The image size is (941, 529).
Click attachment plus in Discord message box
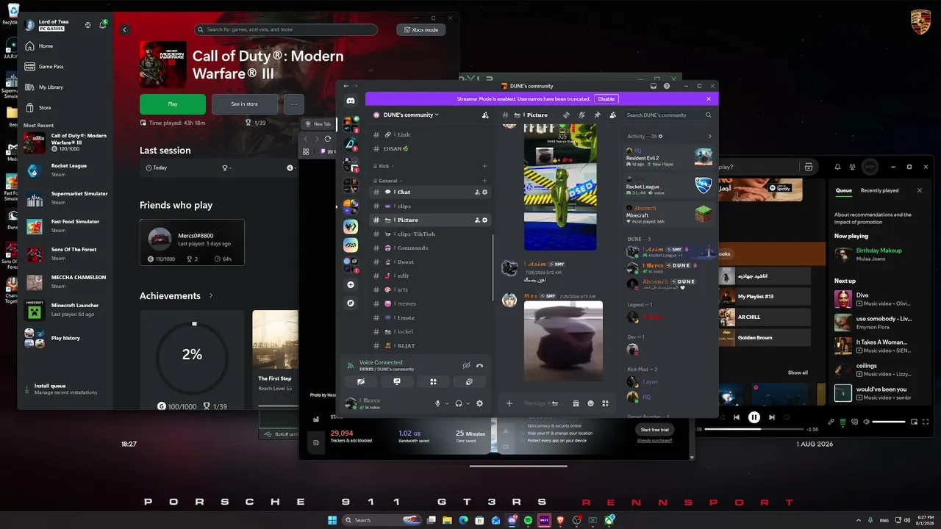509,403
